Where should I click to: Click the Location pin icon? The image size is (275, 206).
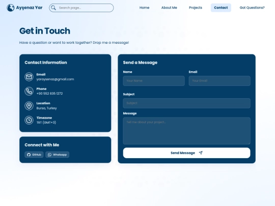coord(29,106)
